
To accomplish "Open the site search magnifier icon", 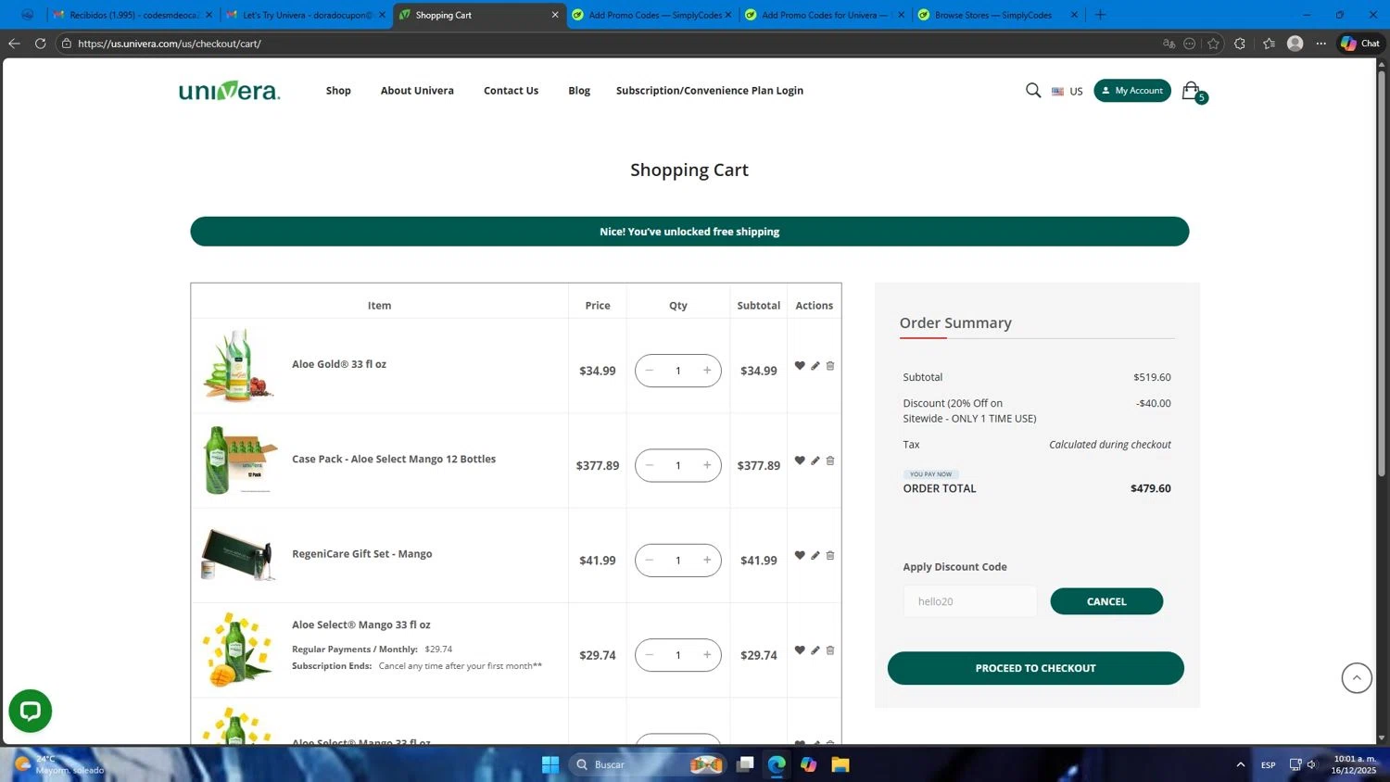I will pyautogui.click(x=1033, y=90).
